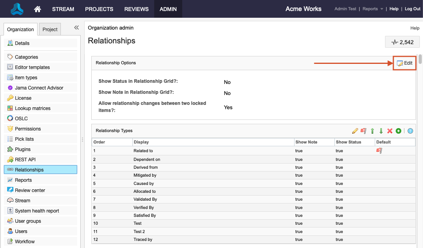Screen dimensions: 423x248
Task: Select the Derived from relationship row
Action: [146, 168]
